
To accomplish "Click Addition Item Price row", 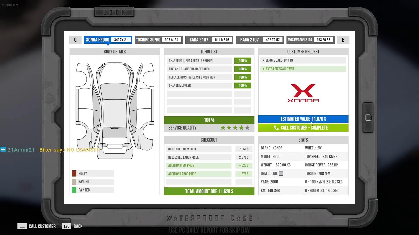I will (209, 165).
